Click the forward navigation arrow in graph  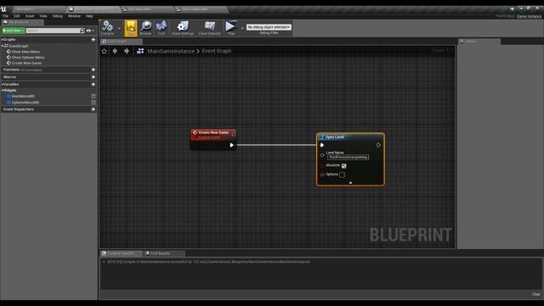tap(127, 51)
